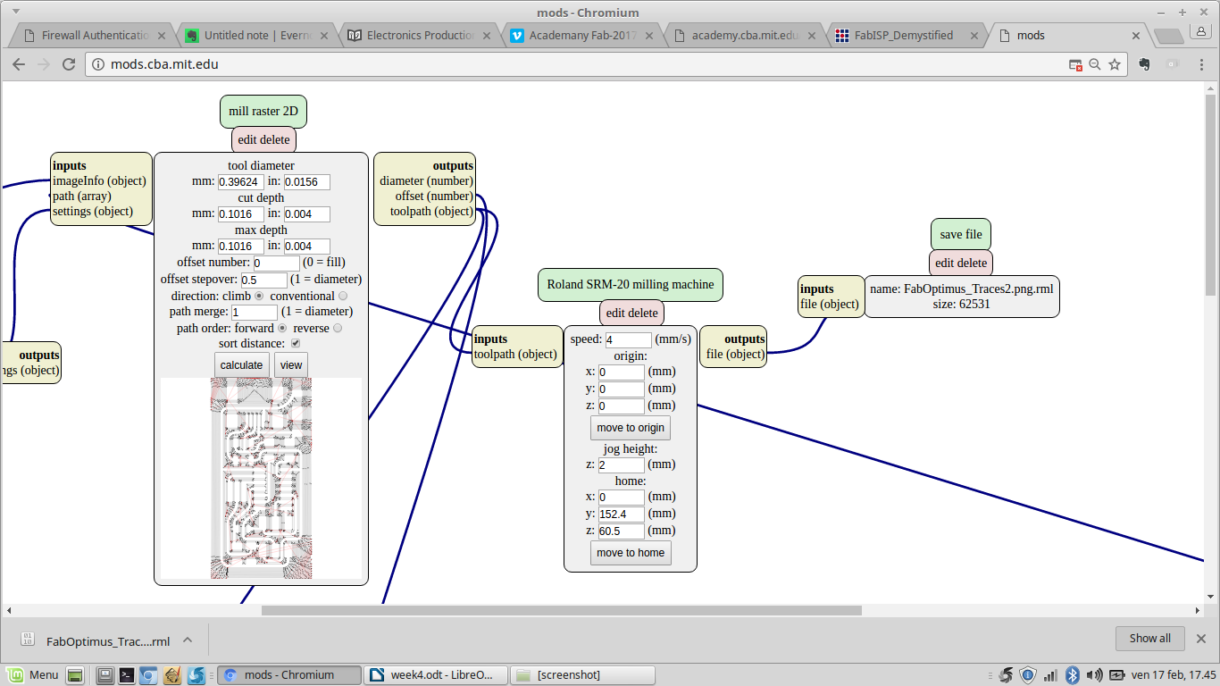
Task: Click move to home button
Action: [631, 553]
